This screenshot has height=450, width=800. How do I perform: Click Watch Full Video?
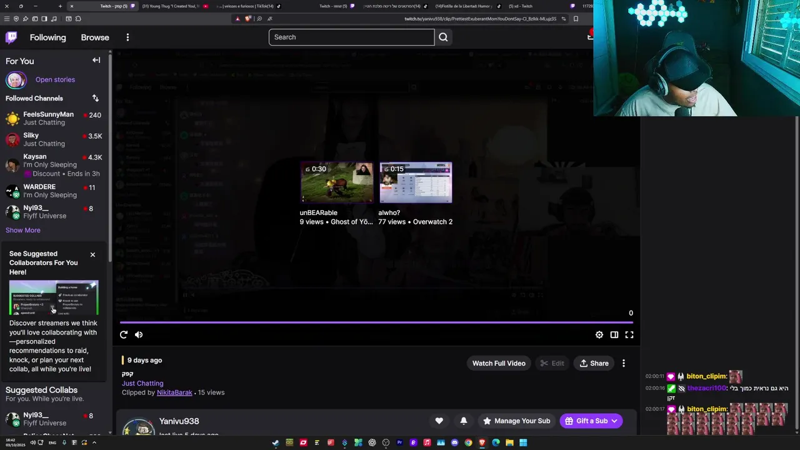click(x=499, y=363)
